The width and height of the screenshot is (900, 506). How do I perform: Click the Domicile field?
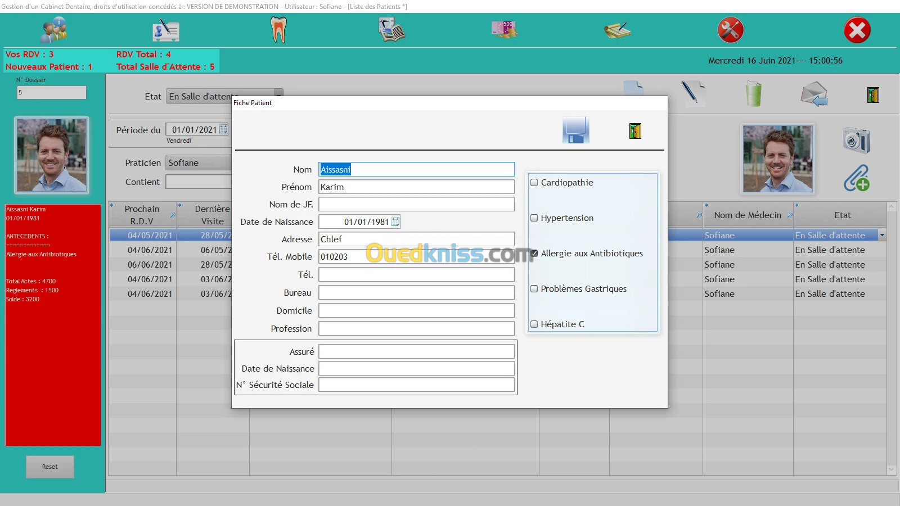[416, 310]
